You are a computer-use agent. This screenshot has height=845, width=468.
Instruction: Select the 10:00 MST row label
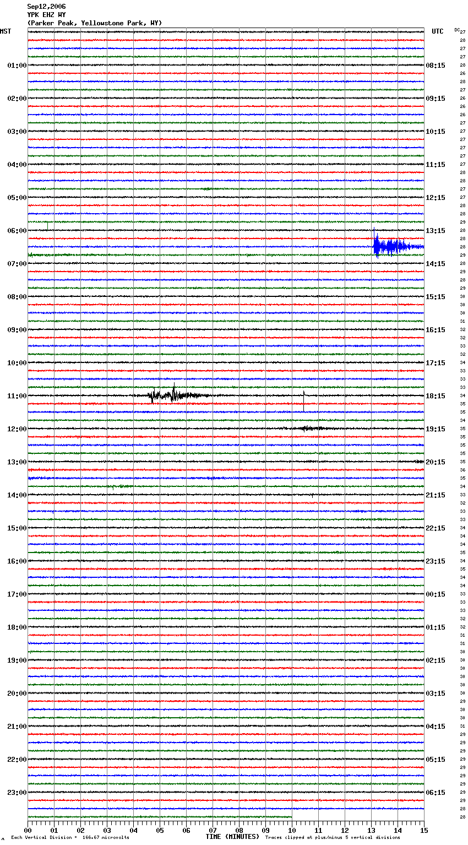click(x=17, y=363)
